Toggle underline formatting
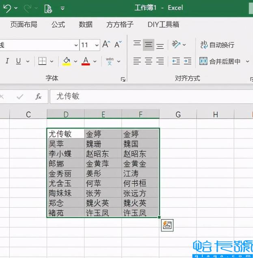The width and height of the screenshot is (253, 258). pyautogui.click(x=18, y=61)
